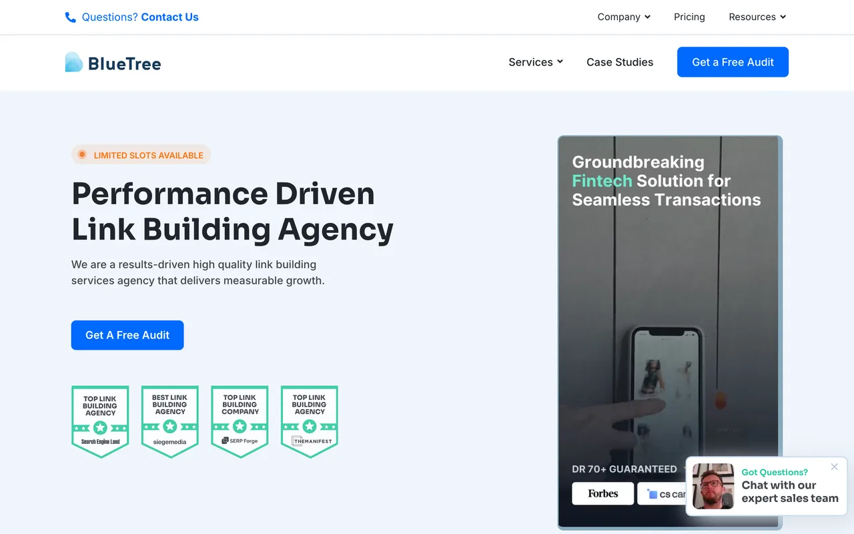Viewport: 854px width, 534px height.
Task: Click the phone icon beside Questions
Action: (x=70, y=17)
